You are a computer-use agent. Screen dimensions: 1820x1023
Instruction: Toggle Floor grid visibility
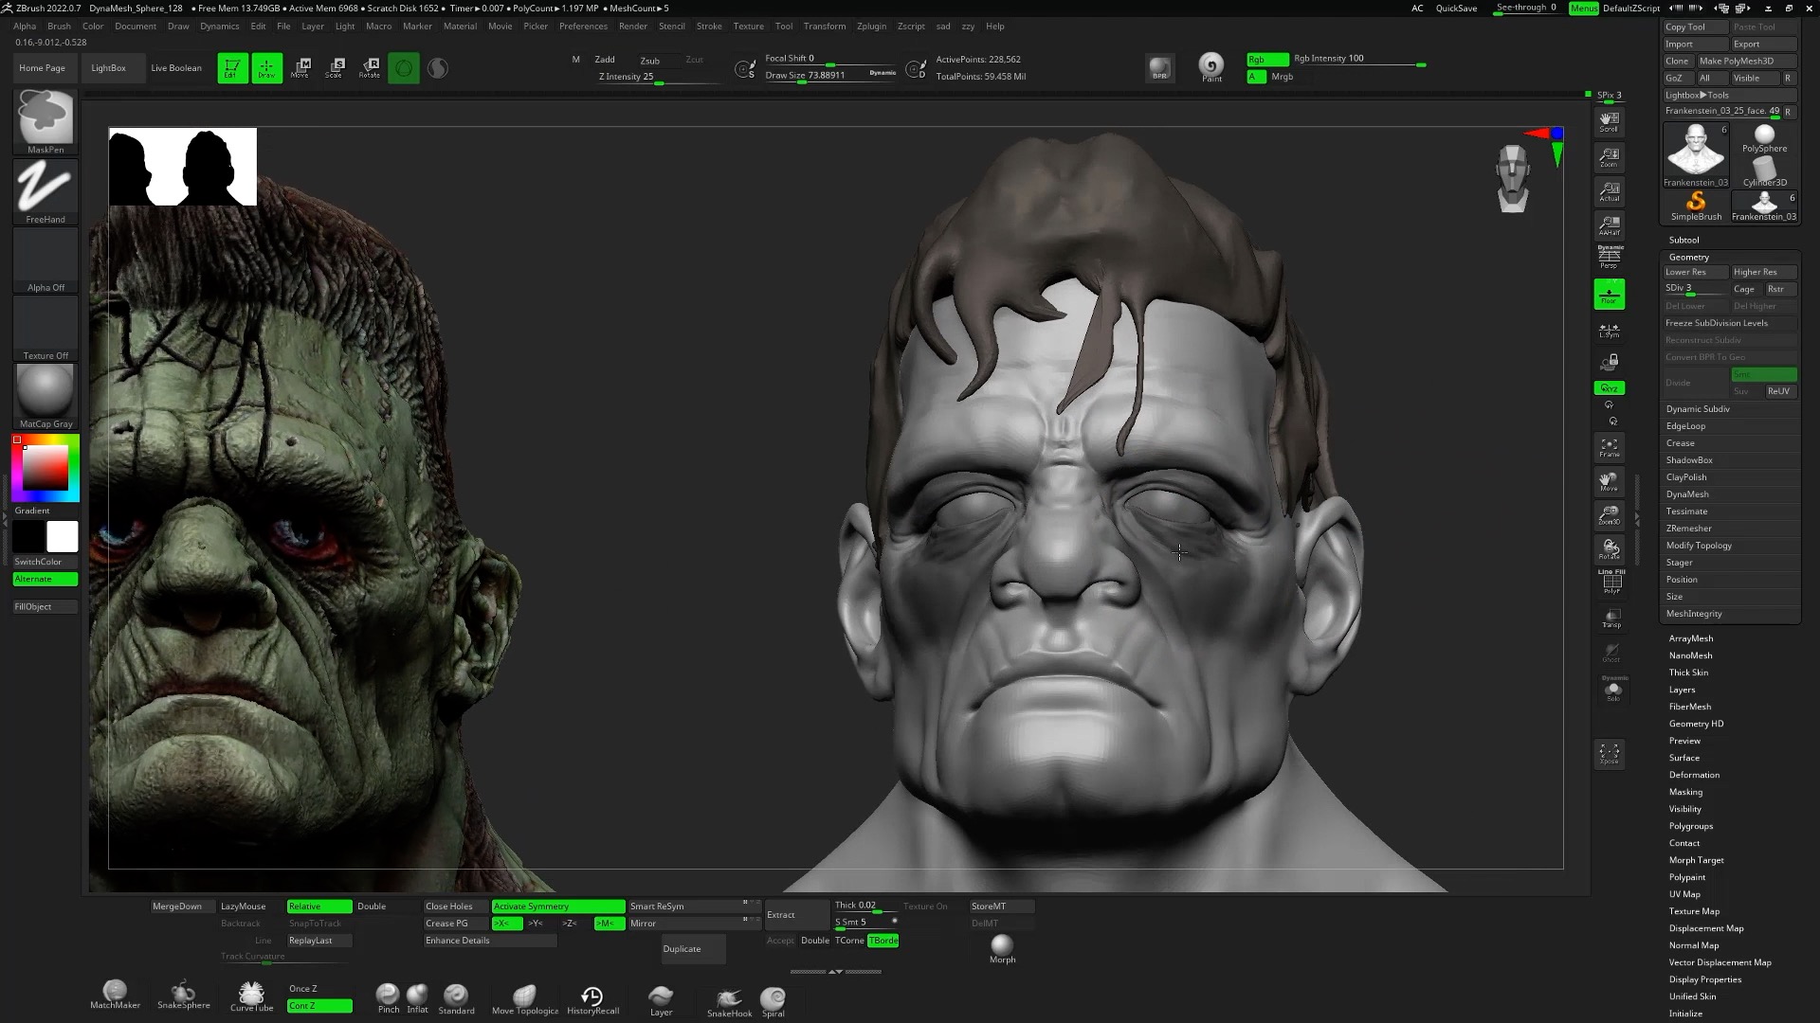pos(1609,294)
